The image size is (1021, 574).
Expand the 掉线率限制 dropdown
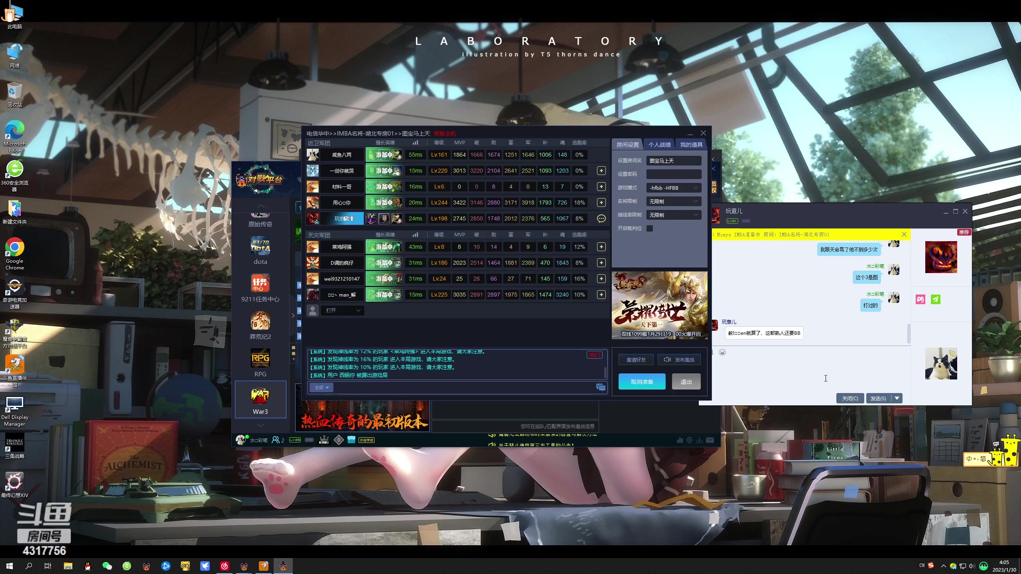point(674,215)
